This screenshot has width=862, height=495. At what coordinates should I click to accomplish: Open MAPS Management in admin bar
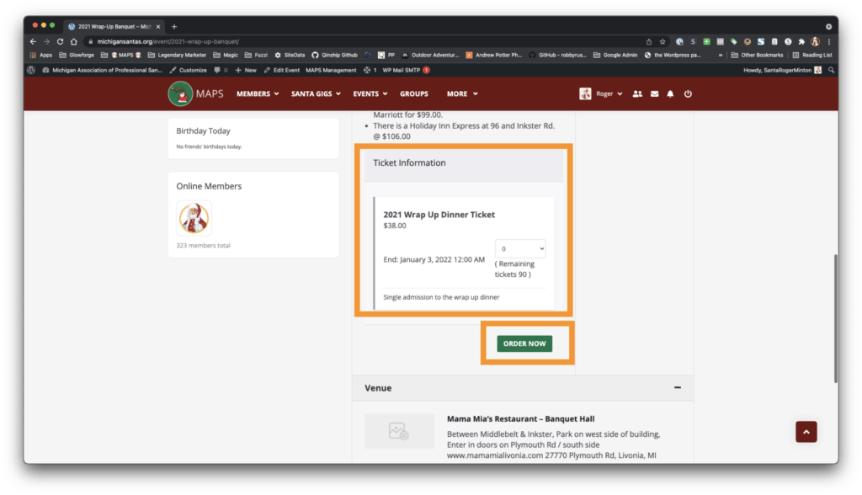click(331, 70)
